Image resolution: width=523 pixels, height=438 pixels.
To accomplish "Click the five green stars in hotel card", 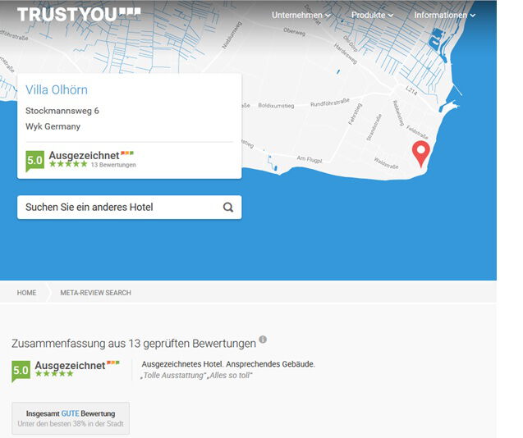I will click(68, 164).
